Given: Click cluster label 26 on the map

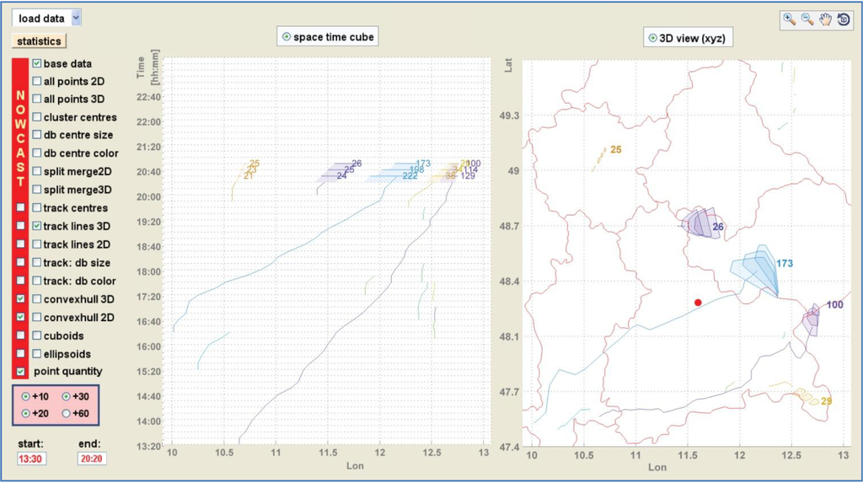Looking at the screenshot, I should pyautogui.click(x=718, y=227).
